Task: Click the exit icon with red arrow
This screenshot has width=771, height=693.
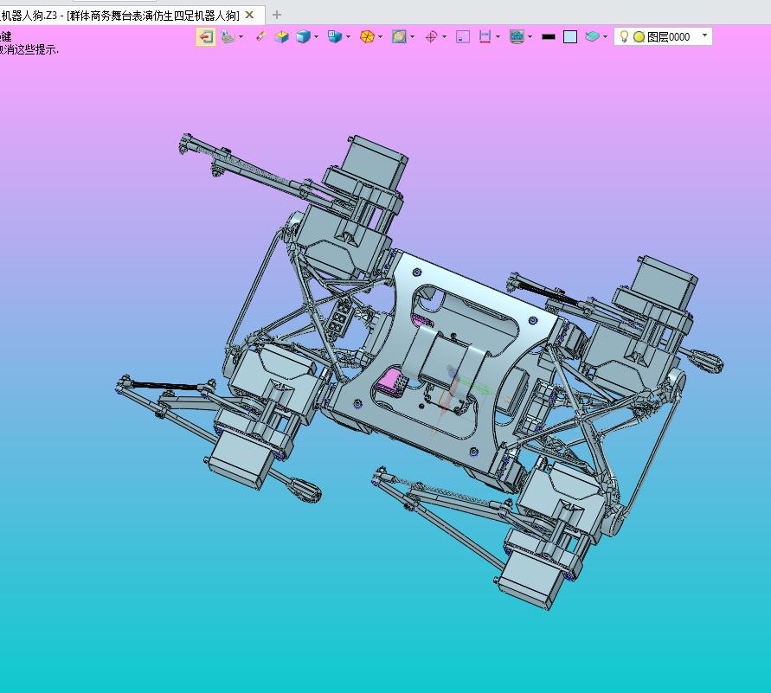Action: (x=206, y=36)
